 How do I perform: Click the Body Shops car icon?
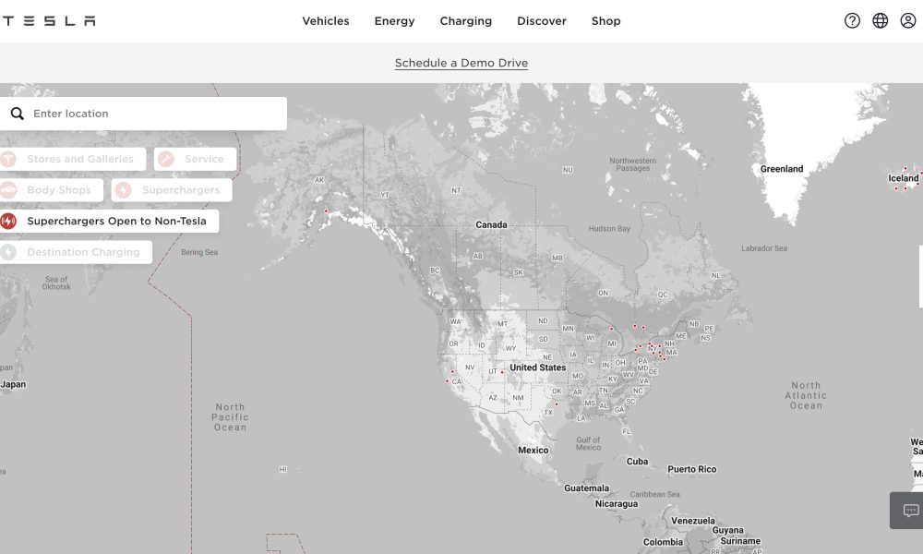8,190
